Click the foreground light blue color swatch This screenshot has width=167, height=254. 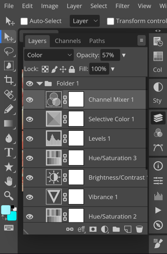[x=6, y=210]
